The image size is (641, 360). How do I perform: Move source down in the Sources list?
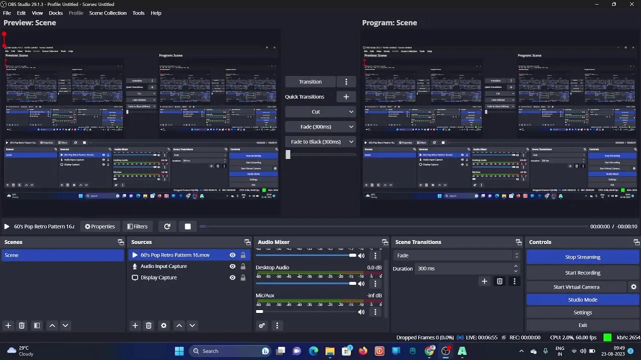[192, 325]
